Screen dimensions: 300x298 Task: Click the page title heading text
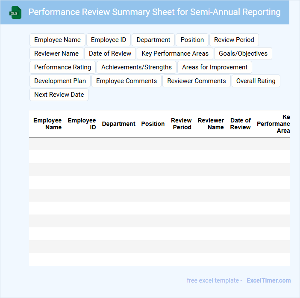[154, 12]
